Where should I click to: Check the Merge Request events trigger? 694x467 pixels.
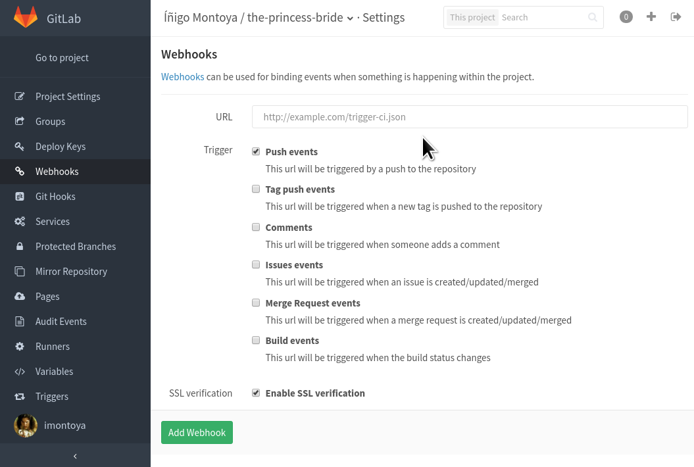[256, 303]
